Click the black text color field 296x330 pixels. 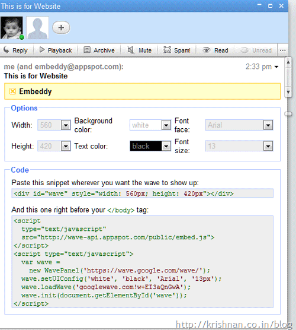click(x=146, y=146)
